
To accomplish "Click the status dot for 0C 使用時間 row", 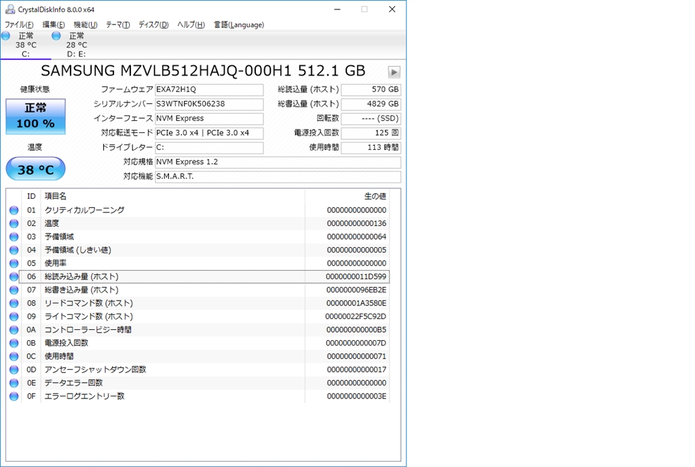I will coord(14,356).
